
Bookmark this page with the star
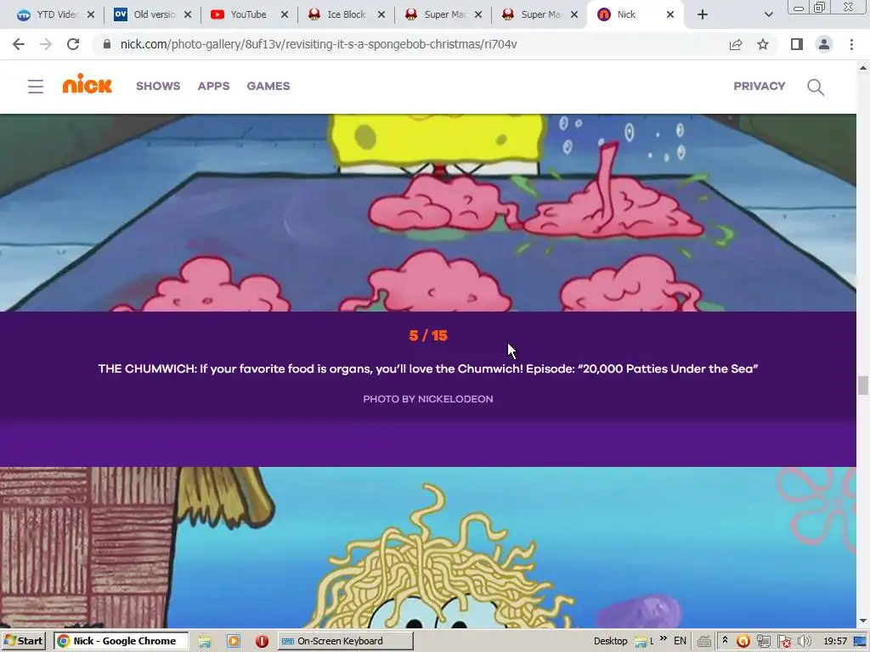click(763, 44)
